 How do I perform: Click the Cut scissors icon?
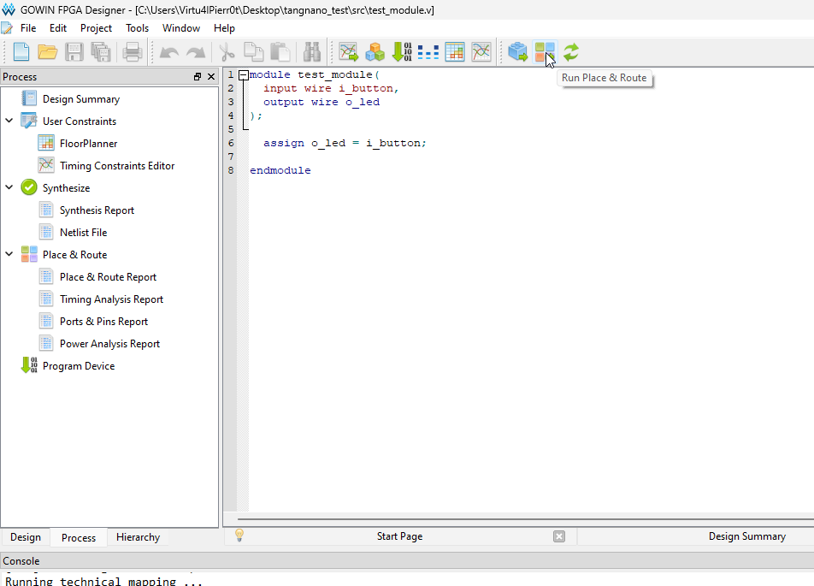point(227,52)
